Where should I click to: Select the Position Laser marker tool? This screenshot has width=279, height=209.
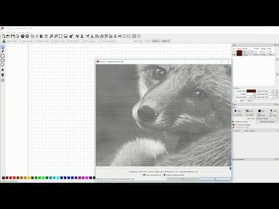point(2,75)
